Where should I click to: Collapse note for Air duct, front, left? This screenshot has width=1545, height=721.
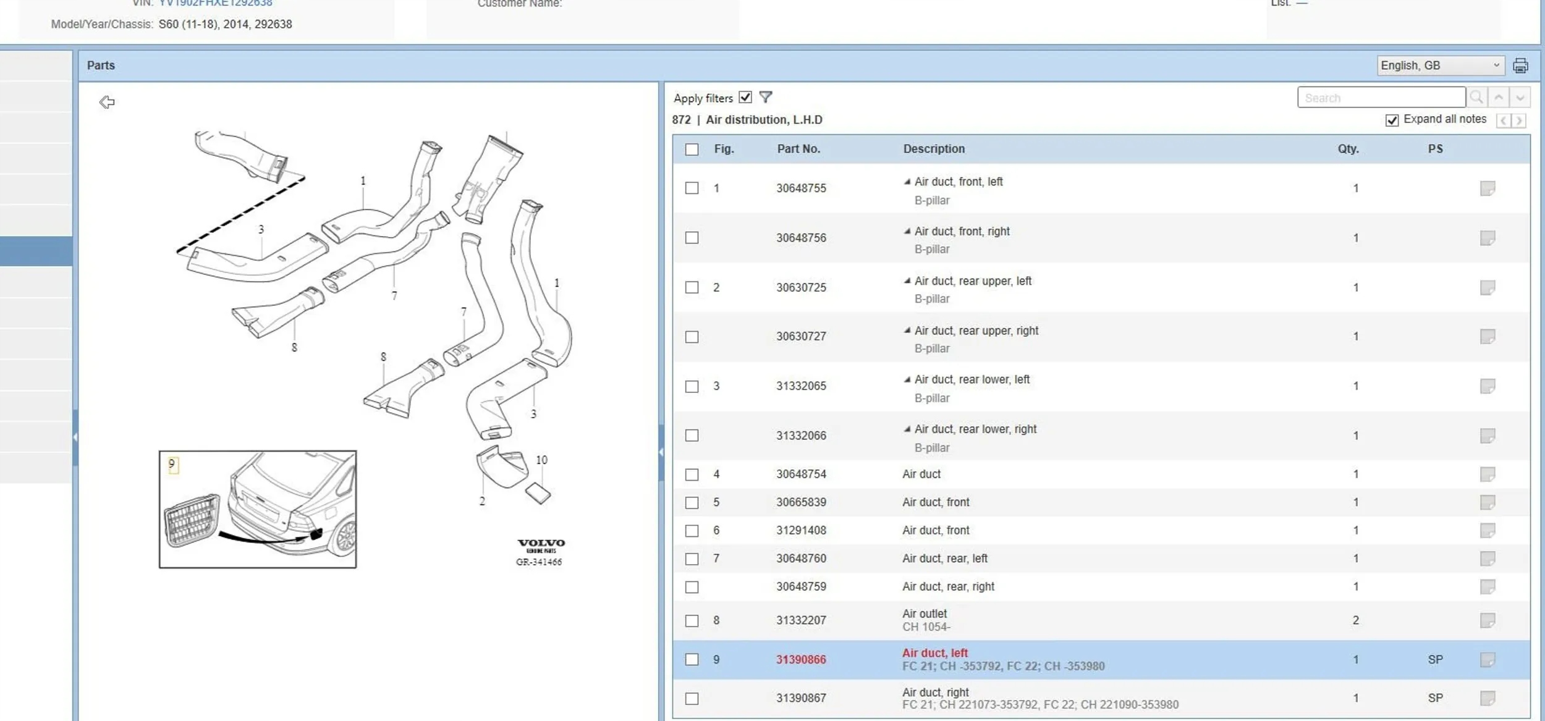click(x=907, y=182)
